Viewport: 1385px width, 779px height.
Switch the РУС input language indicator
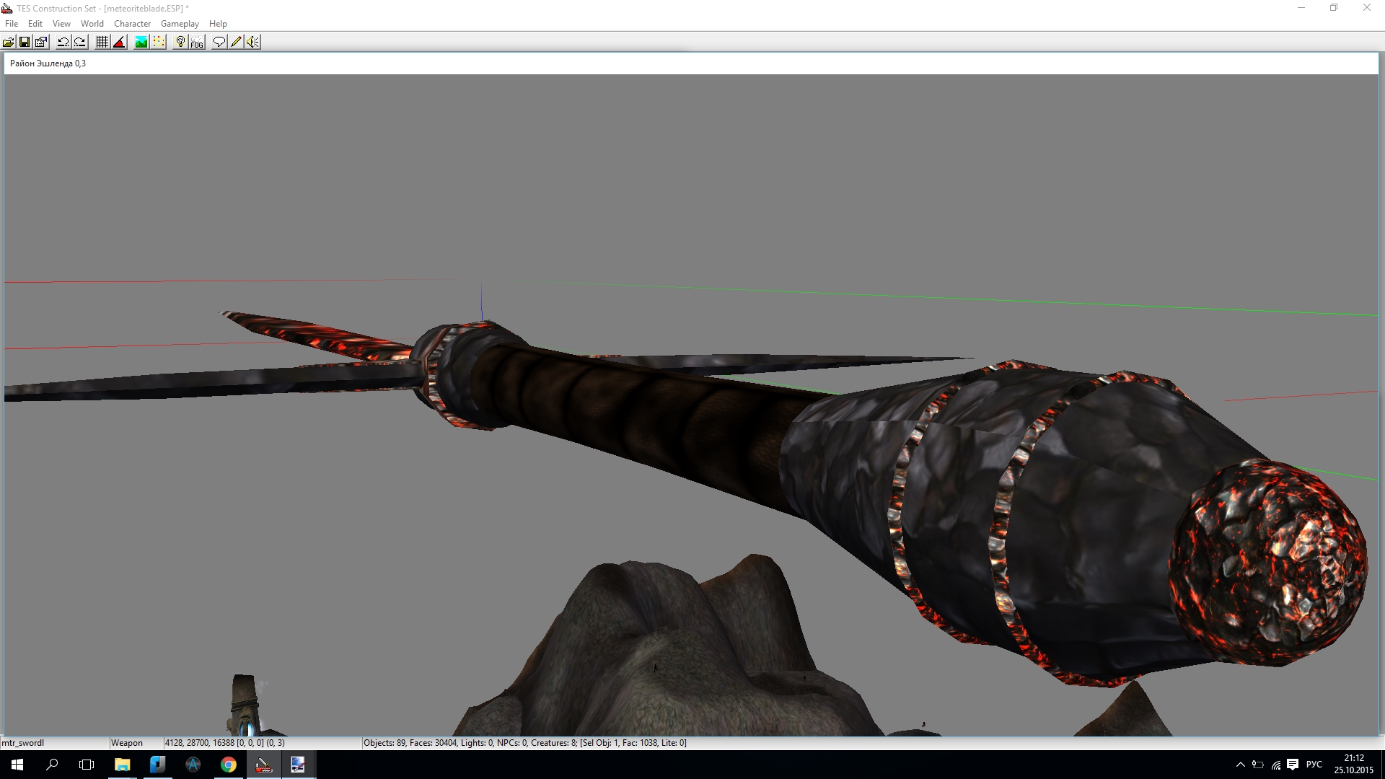(x=1314, y=765)
